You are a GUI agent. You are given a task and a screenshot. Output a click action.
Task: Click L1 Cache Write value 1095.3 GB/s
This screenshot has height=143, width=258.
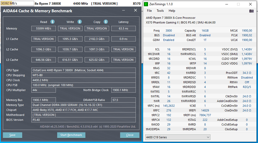tap(70, 39)
